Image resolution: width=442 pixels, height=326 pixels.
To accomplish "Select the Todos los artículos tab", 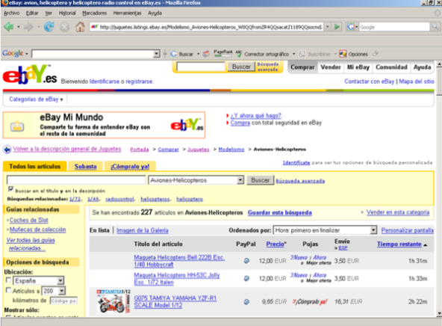I will tap(34, 167).
